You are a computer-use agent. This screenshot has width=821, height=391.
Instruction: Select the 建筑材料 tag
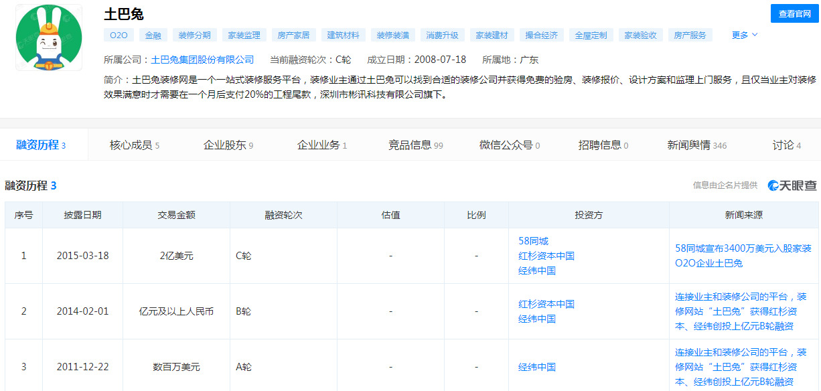[x=343, y=35]
